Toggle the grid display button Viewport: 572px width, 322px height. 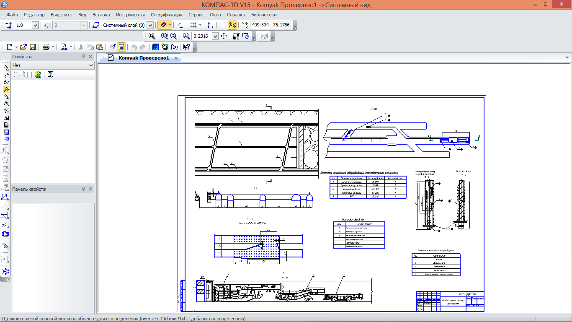click(193, 25)
